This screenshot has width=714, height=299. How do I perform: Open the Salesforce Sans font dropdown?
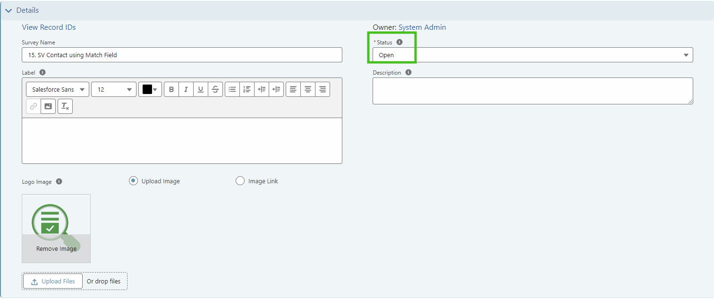pos(58,89)
